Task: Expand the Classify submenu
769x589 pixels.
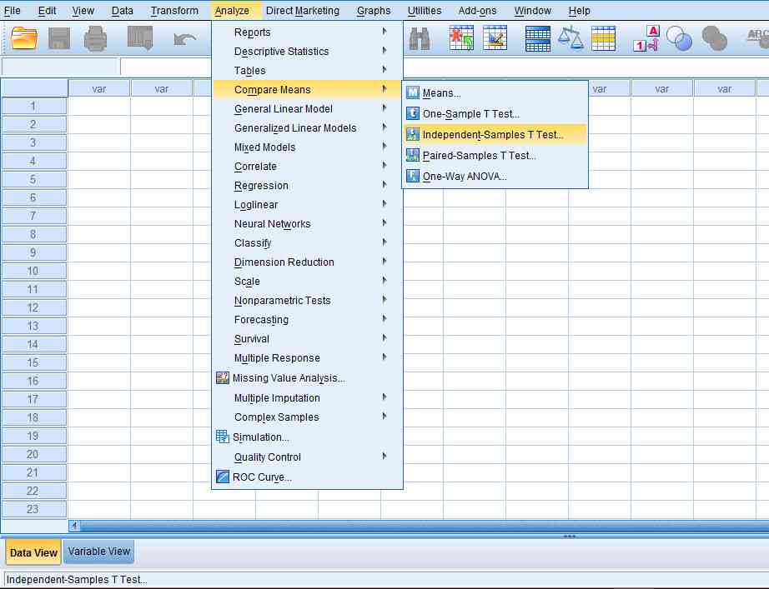Action: 308,242
